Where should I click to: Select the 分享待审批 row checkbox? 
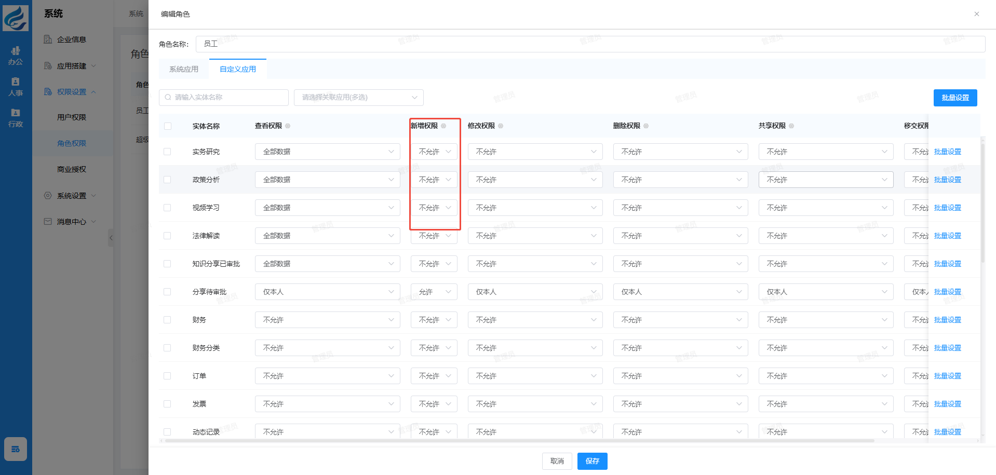pos(167,292)
